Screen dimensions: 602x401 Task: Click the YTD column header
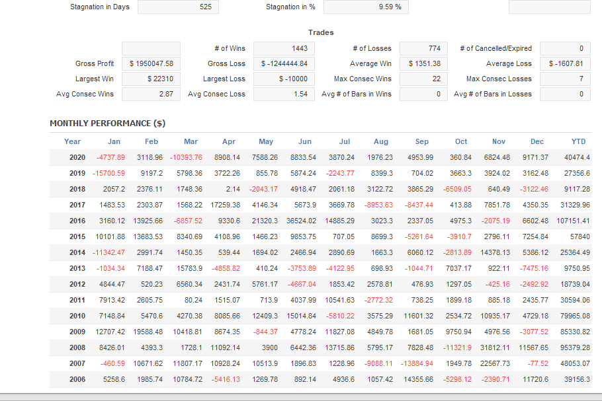(x=578, y=141)
